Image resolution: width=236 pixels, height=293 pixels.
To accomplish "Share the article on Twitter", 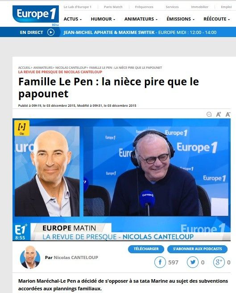I will [192, 262].
